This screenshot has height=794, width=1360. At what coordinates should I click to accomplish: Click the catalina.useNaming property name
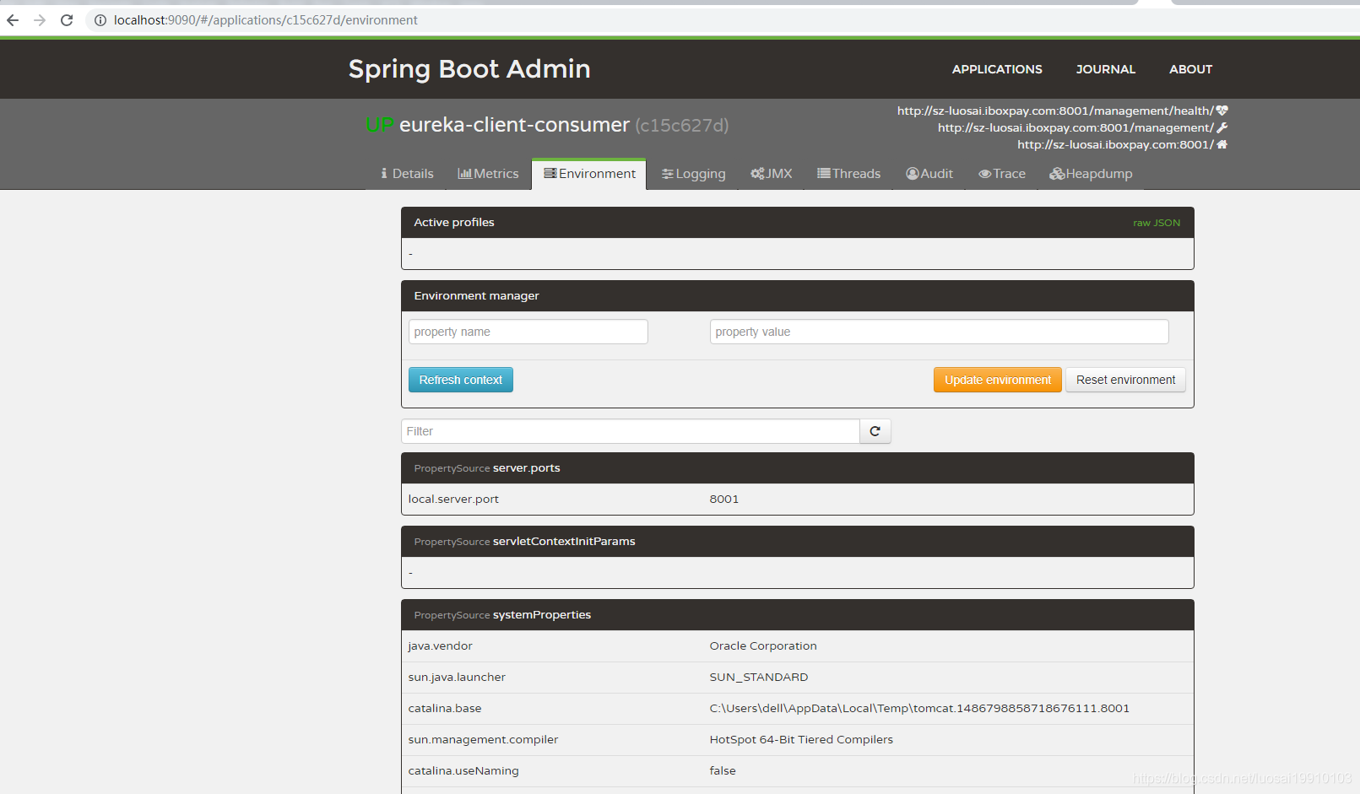pyautogui.click(x=463, y=770)
